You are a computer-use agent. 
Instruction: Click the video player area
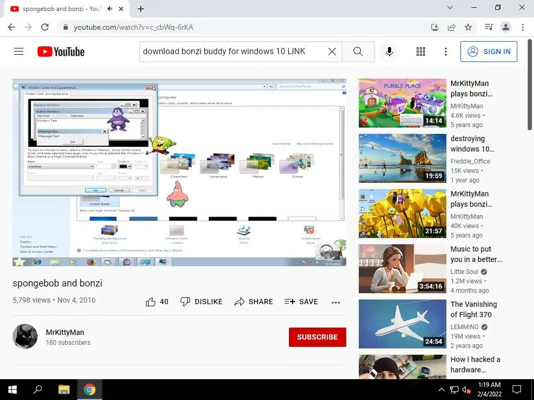[x=179, y=172]
